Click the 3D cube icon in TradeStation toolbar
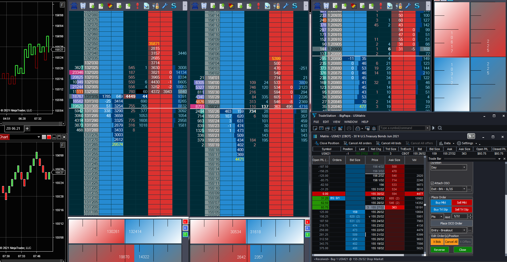Viewport: 507px width, 262px height. coord(374,128)
